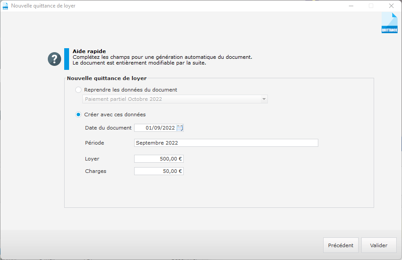Image resolution: width=402 pixels, height=260 pixels.
Task: Select "Reprendre les données du document" option
Action: (78, 89)
